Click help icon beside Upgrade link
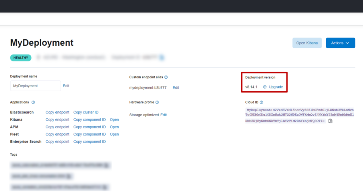The width and height of the screenshot is (363, 195). pyautogui.click(x=264, y=87)
